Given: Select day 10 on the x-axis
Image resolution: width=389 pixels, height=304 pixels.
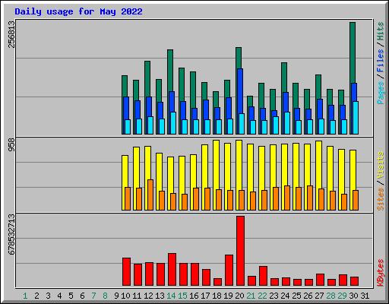Looking at the screenshot, I should pyautogui.click(x=125, y=296).
